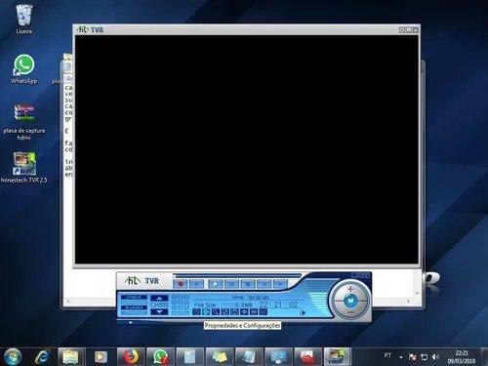This screenshot has width=488, height=366.
Task: Expand the small down arrow under the control panel
Action: pos(130,323)
